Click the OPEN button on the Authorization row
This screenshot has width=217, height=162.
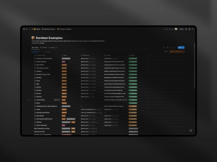[57, 100]
